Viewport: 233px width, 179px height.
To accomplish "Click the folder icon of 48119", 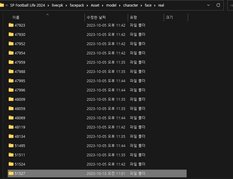I will coord(11,127).
